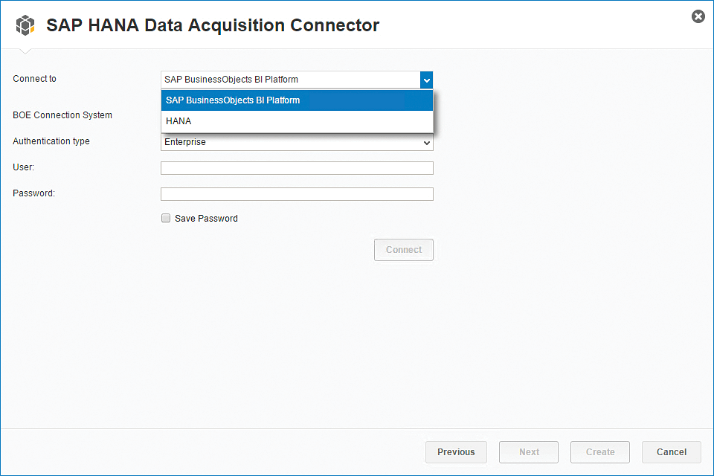Focus the User text field
Viewport: 714px width, 476px height.
(x=297, y=168)
